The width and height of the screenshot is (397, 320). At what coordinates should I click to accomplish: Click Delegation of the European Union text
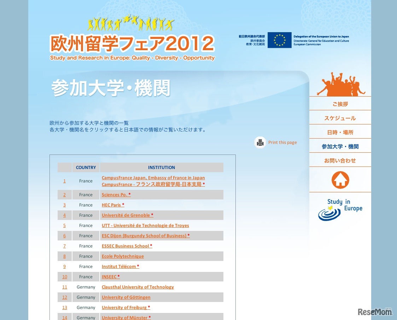pos(321,36)
